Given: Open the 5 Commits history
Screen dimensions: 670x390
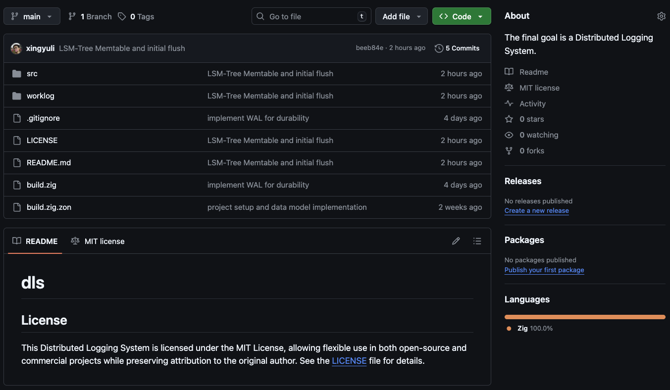Looking at the screenshot, I should (457, 48).
